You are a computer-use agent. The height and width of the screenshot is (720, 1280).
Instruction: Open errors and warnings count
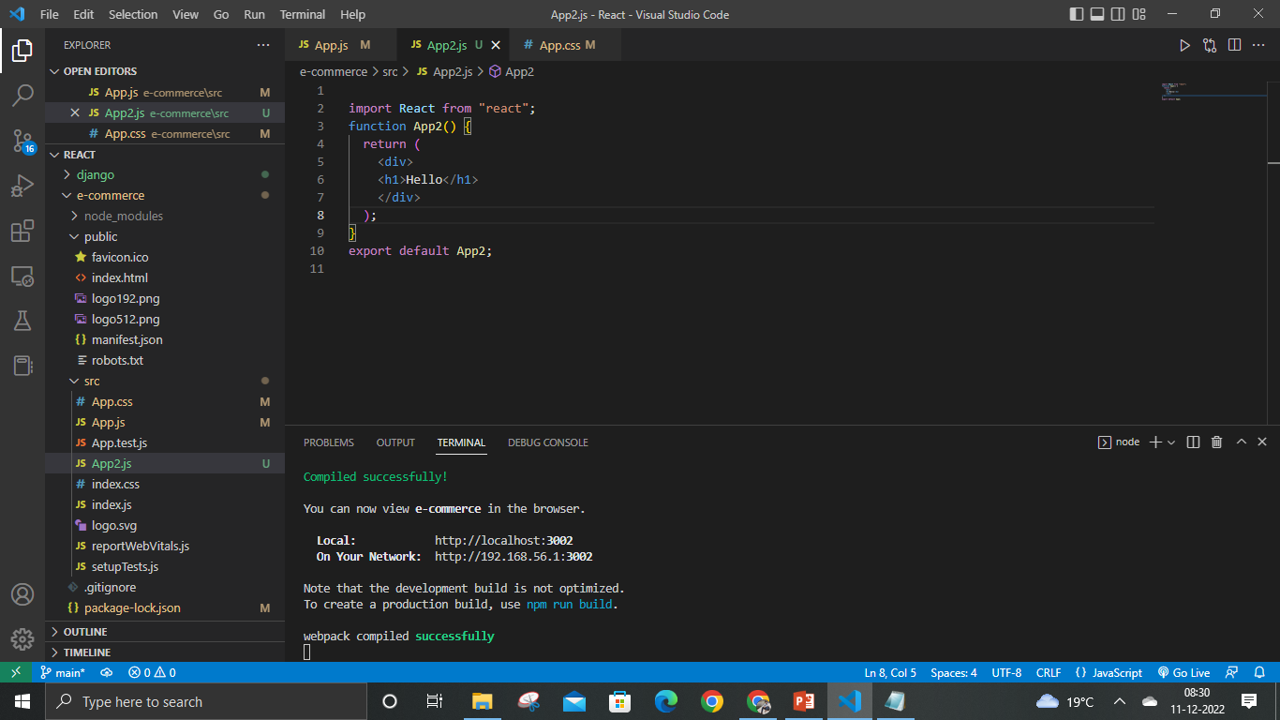(x=152, y=672)
